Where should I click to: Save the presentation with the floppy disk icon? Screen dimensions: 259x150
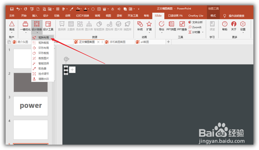(12, 9)
